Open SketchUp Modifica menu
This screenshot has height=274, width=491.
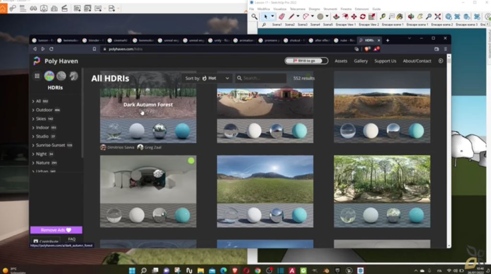point(264,9)
